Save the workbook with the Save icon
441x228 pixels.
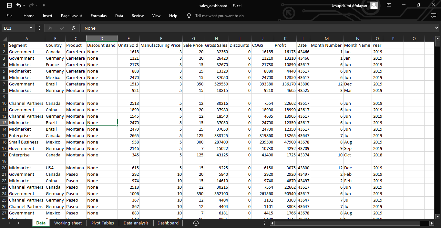(x=9, y=5)
